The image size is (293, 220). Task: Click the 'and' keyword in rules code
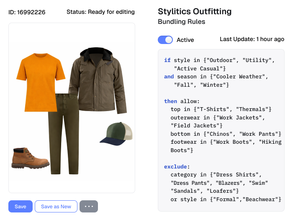[x=169, y=77]
